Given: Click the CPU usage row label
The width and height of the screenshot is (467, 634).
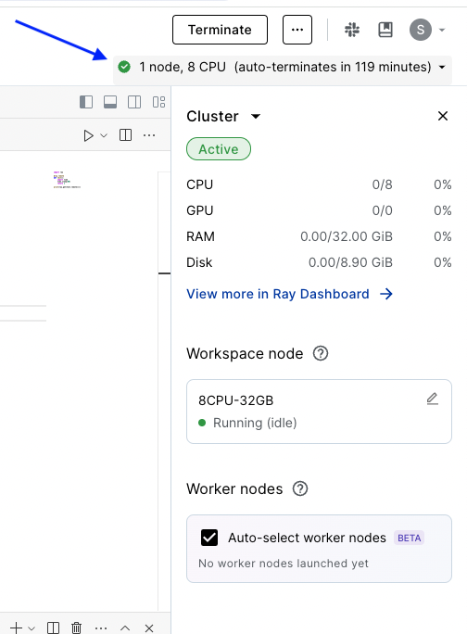Looking at the screenshot, I should 200,184.
